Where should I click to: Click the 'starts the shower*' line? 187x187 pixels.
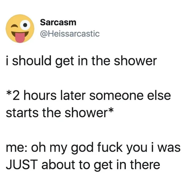click(60, 113)
